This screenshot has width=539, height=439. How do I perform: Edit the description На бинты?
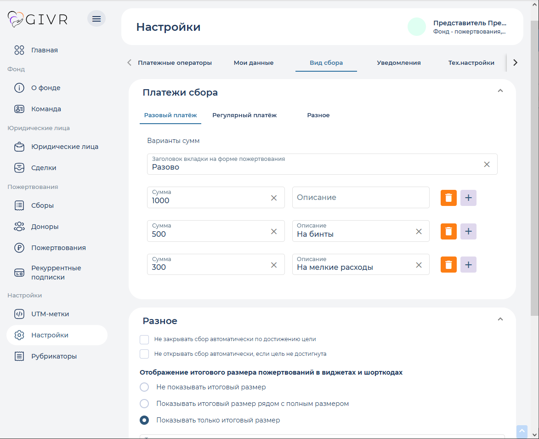click(361, 231)
